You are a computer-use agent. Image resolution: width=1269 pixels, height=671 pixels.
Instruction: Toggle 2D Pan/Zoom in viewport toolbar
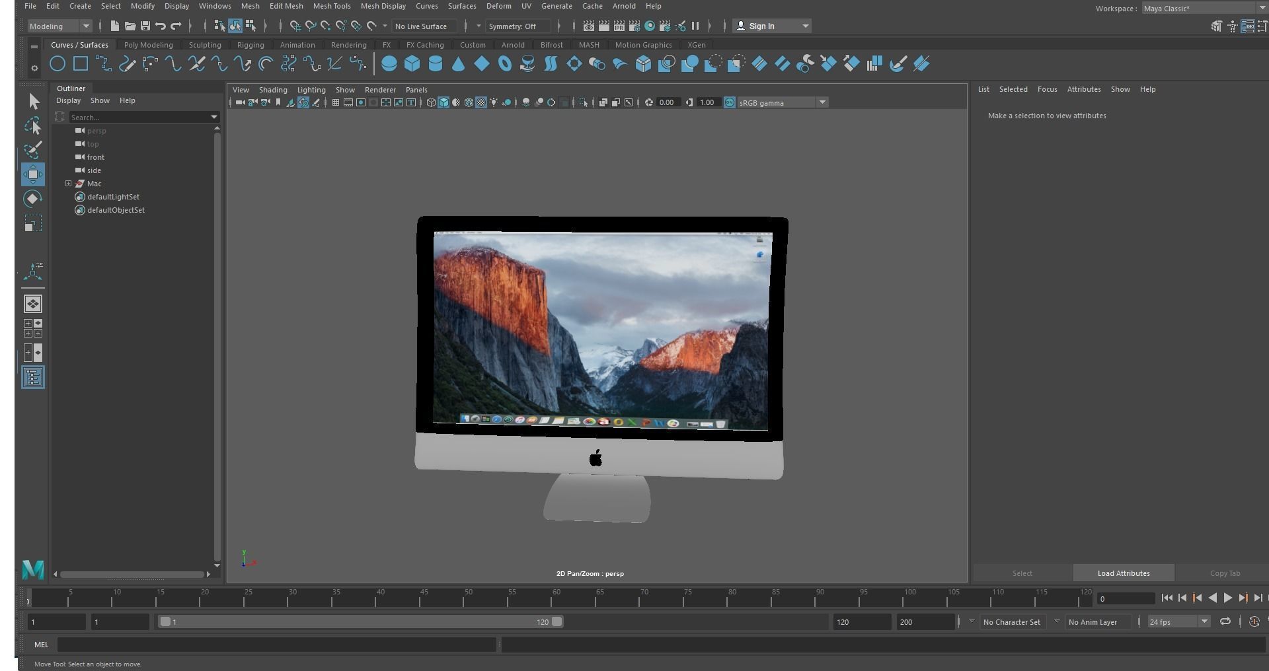[303, 102]
